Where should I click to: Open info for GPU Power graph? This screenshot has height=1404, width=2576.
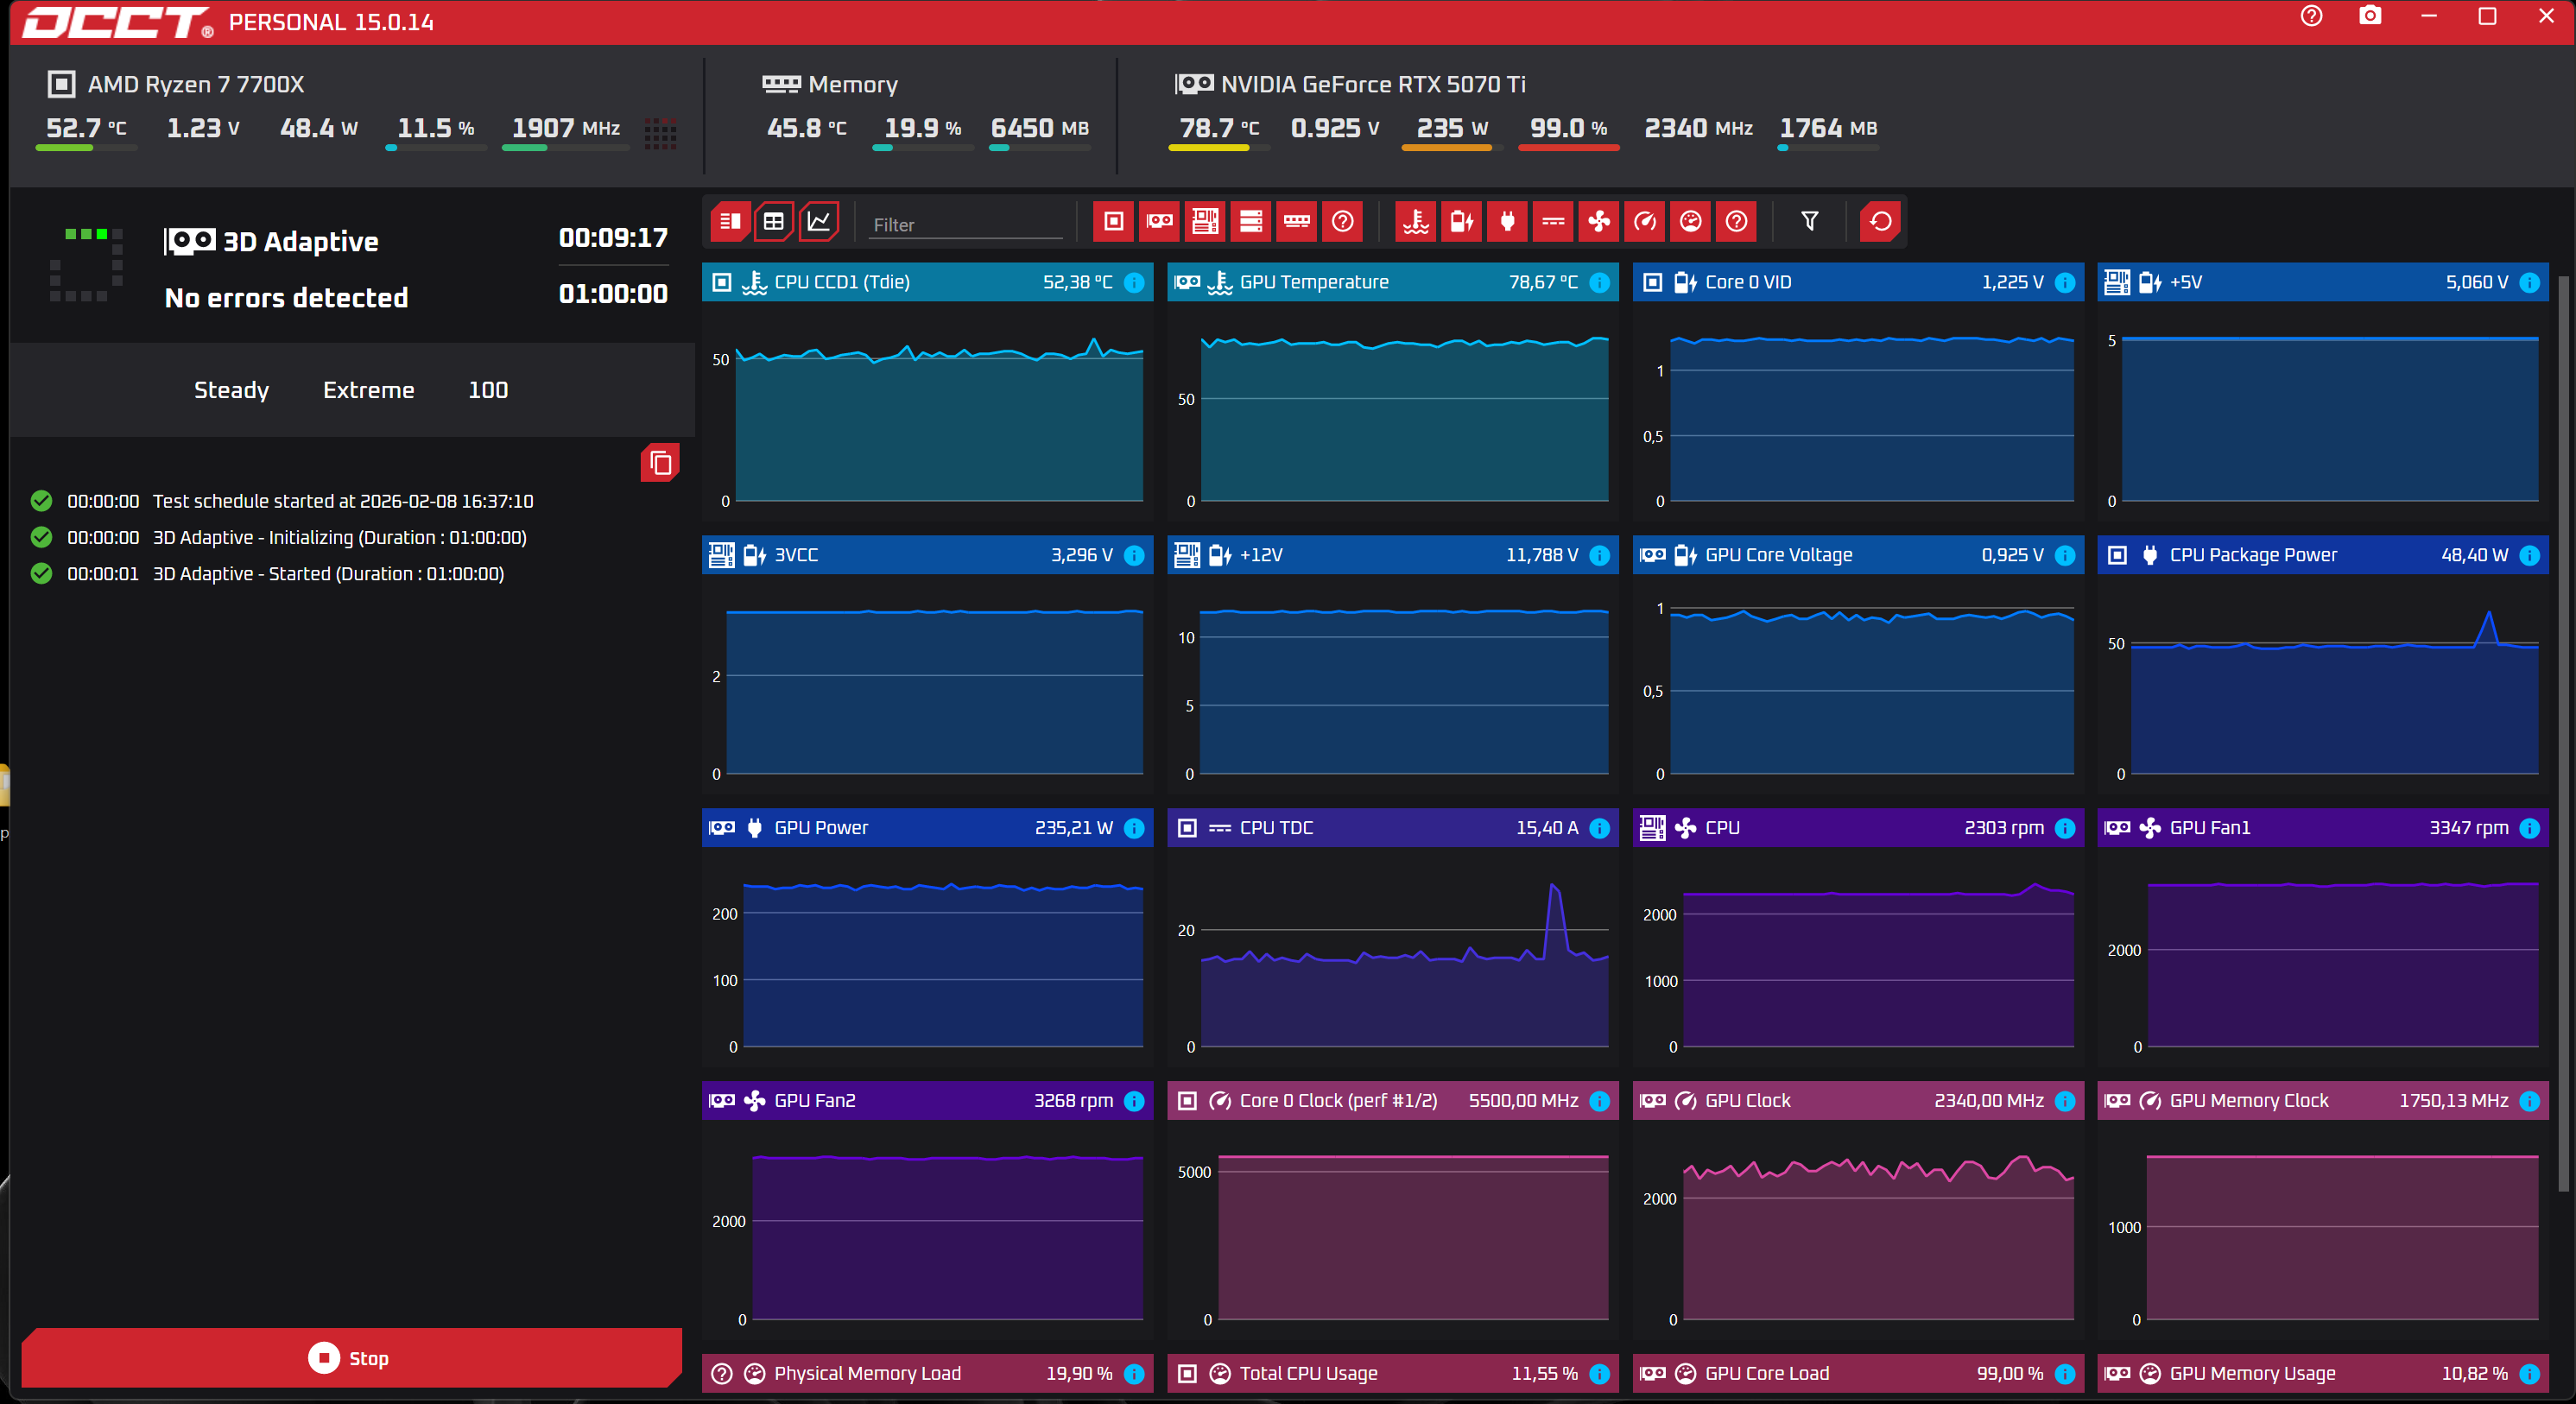pos(1134,828)
